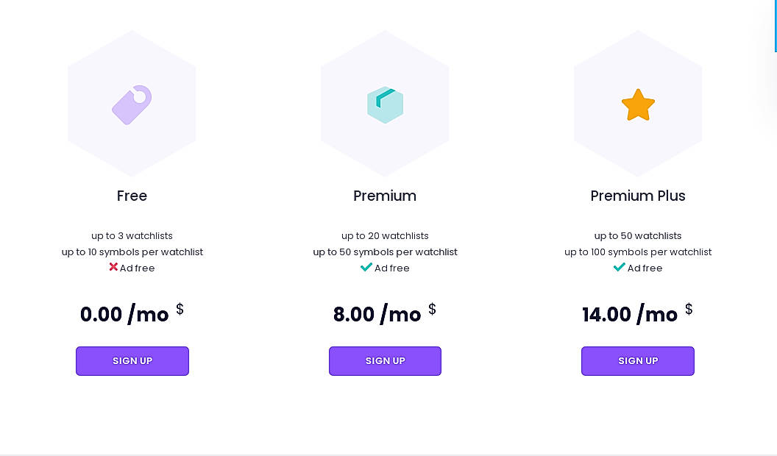Sign up for the Premium plan

click(x=385, y=361)
